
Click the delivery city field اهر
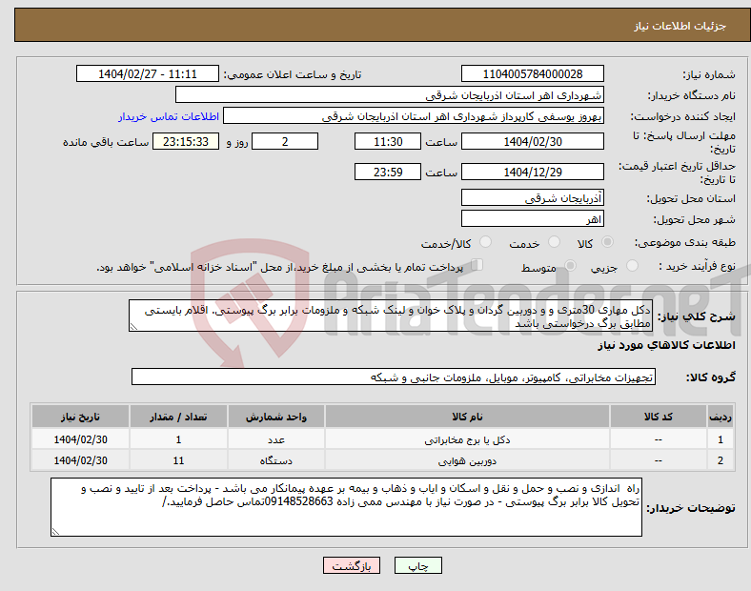532,219
